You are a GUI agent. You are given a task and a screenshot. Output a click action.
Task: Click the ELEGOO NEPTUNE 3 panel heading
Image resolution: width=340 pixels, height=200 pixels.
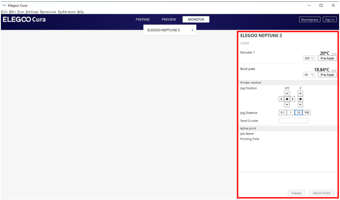click(261, 36)
